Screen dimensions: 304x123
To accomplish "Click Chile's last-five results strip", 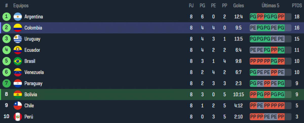I will (x=270, y=106).
